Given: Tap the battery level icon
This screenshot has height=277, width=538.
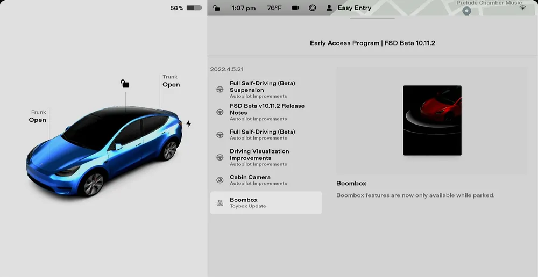Looking at the screenshot, I should [x=194, y=8].
